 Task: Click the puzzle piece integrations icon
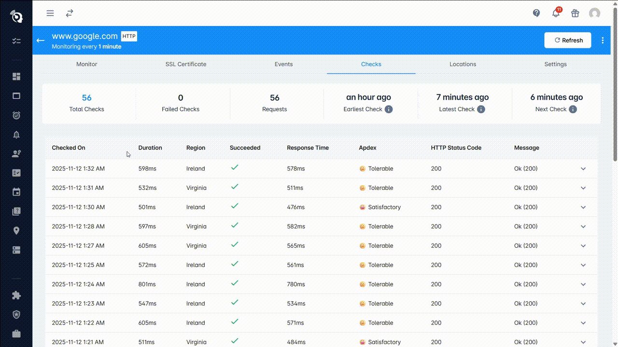(x=16, y=295)
